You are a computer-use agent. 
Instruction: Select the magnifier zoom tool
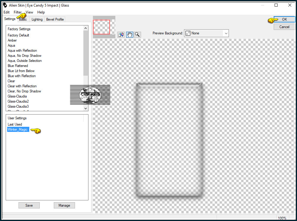pyautogui.click(x=137, y=35)
